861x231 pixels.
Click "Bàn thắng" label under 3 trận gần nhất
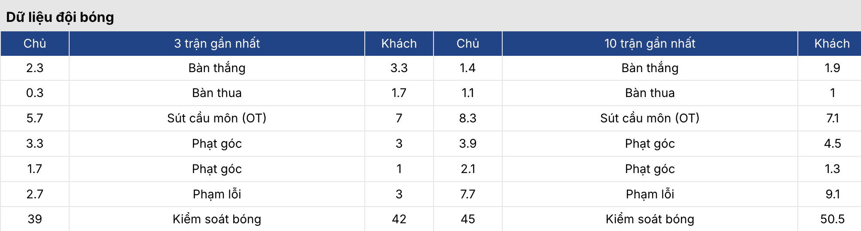point(217,68)
